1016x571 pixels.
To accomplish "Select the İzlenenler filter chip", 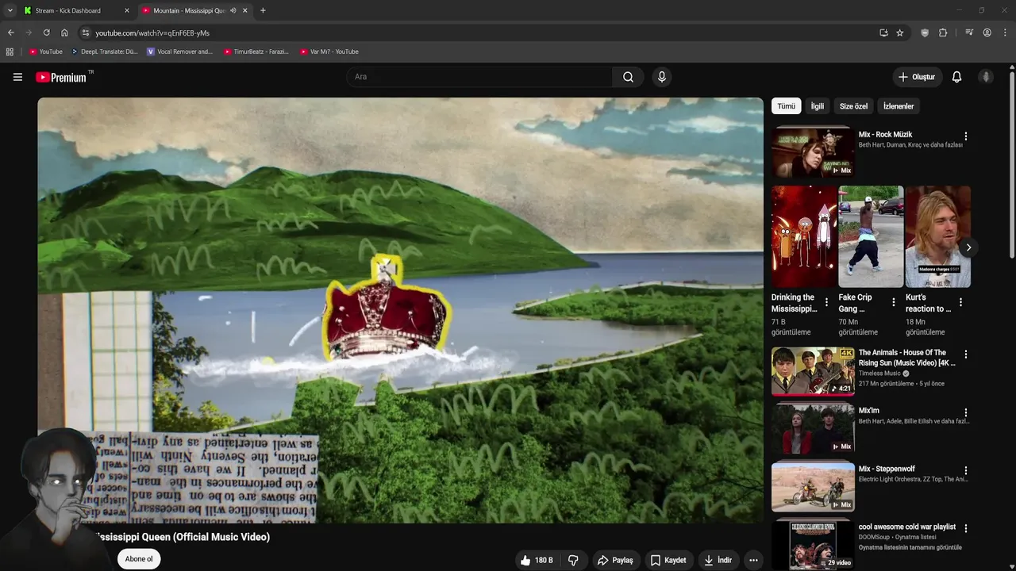I will click(x=899, y=106).
